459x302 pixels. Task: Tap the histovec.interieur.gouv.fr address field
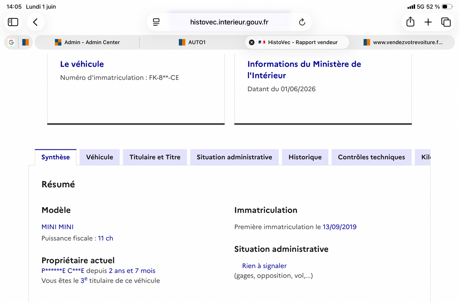pyautogui.click(x=229, y=22)
